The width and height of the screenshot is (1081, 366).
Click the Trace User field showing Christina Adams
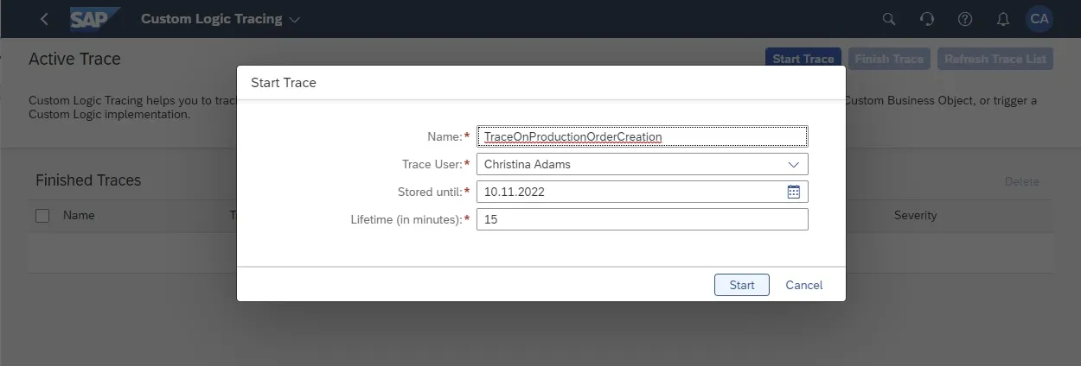pos(643,164)
